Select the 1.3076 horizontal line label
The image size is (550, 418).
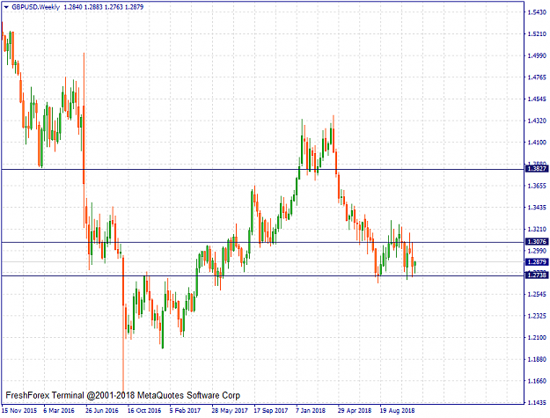click(x=537, y=242)
